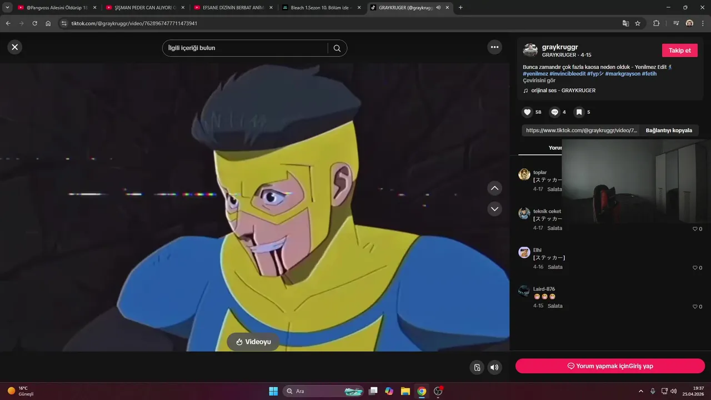Image resolution: width=711 pixels, height=400 pixels.
Task: Open the Chrome profile avatar
Action: pos(689,23)
